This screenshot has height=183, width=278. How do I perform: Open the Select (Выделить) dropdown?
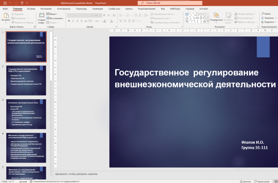269,22
